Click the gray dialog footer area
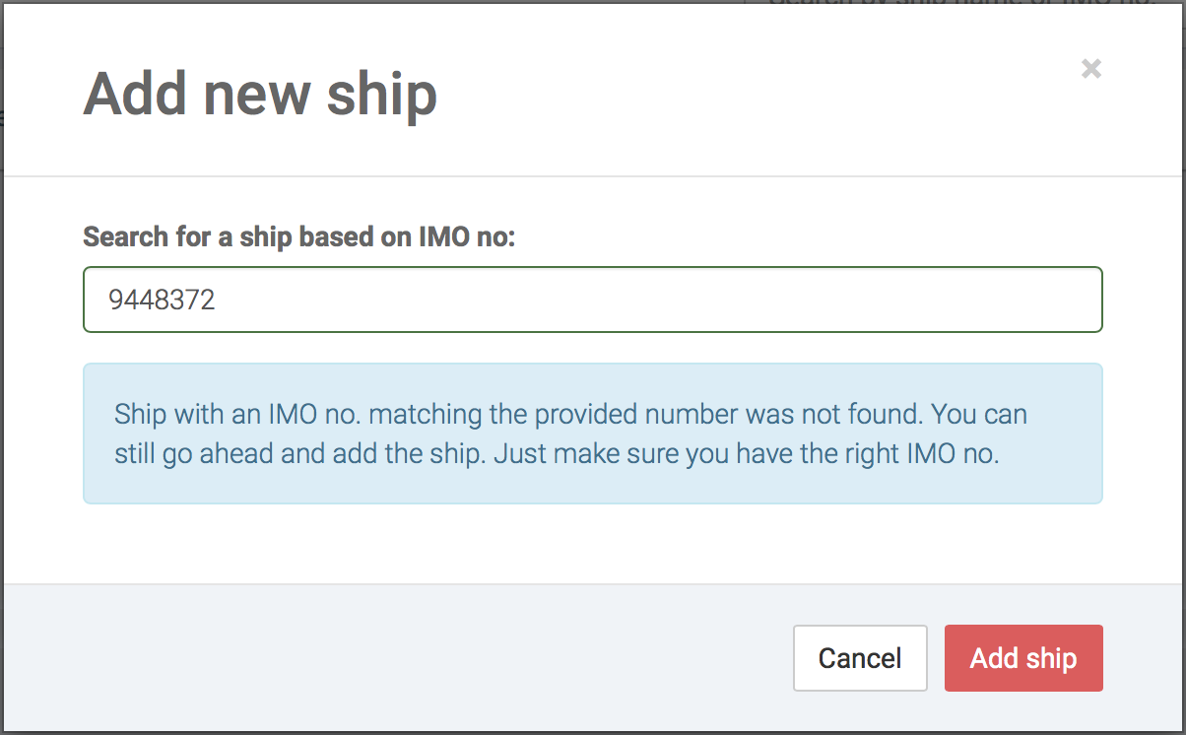This screenshot has width=1186, height=735. pos(394,658)
